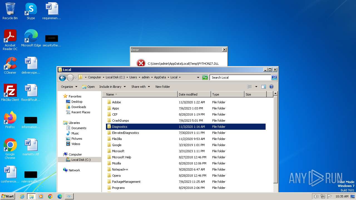356x200 pixels.
Task: Select Downloads in the navigation pane
Action: click(x=79, y=107)
